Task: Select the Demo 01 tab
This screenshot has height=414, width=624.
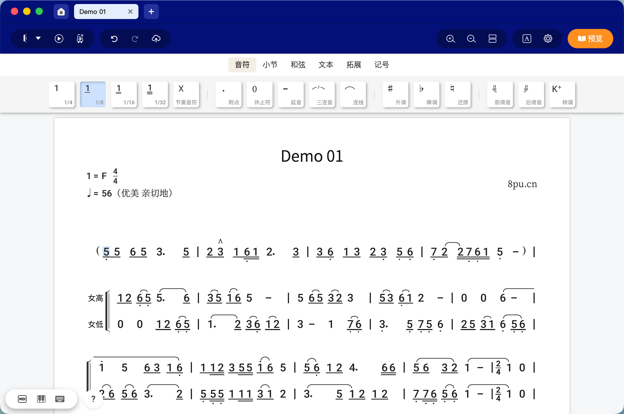Action: pyautogui.click(x=106, y=12)
